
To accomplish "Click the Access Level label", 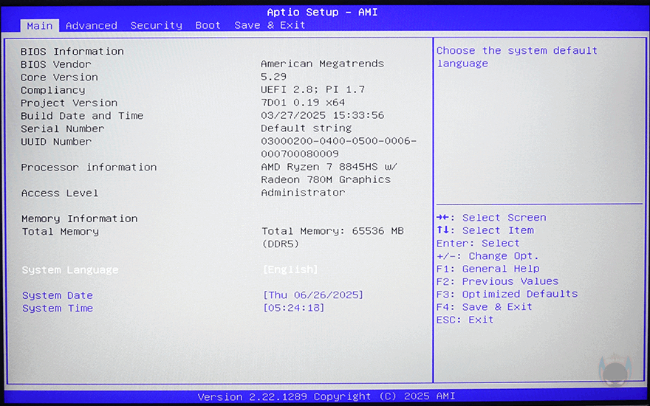I will [60, 193].
